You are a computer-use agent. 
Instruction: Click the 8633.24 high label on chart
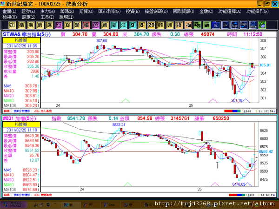(x=119, y=124)
